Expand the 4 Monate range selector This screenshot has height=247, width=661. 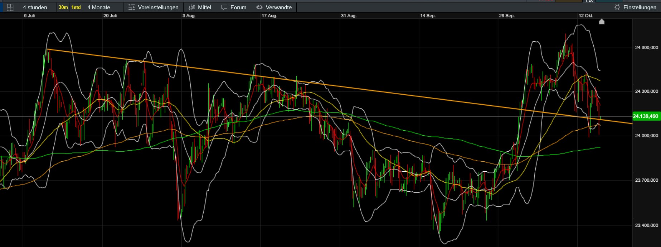click(x=99, y=7)
